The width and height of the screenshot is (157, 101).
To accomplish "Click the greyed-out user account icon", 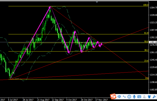I will point(144,97).
